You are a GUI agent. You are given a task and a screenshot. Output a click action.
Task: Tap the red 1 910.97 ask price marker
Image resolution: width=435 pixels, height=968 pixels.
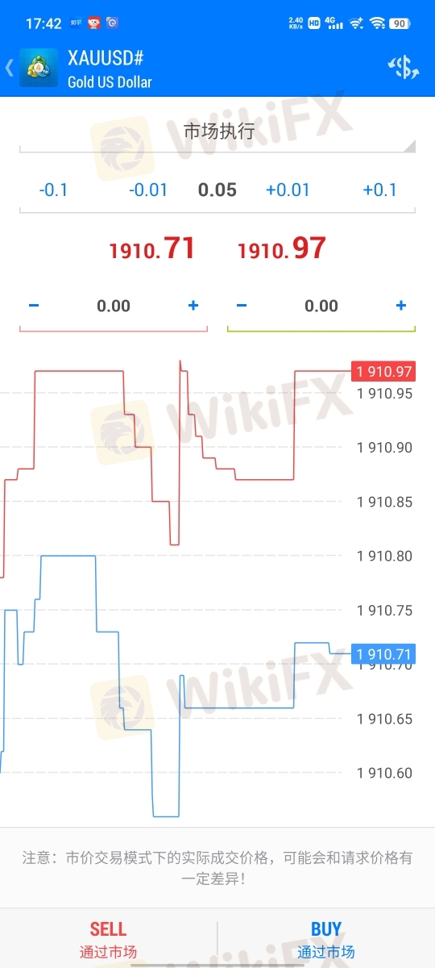[384, 371]
